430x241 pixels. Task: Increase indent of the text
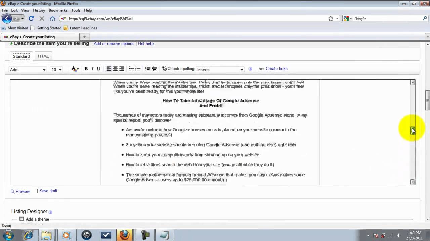coord(154,69)
